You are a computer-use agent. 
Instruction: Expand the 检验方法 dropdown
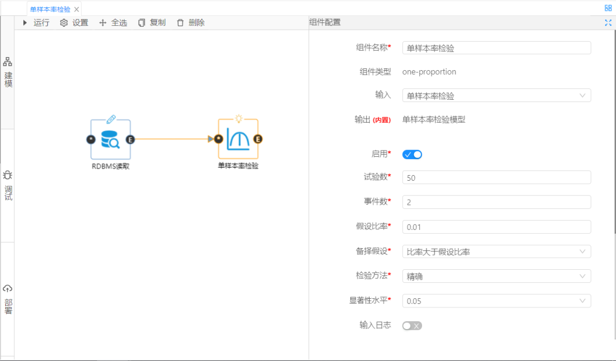496,276
